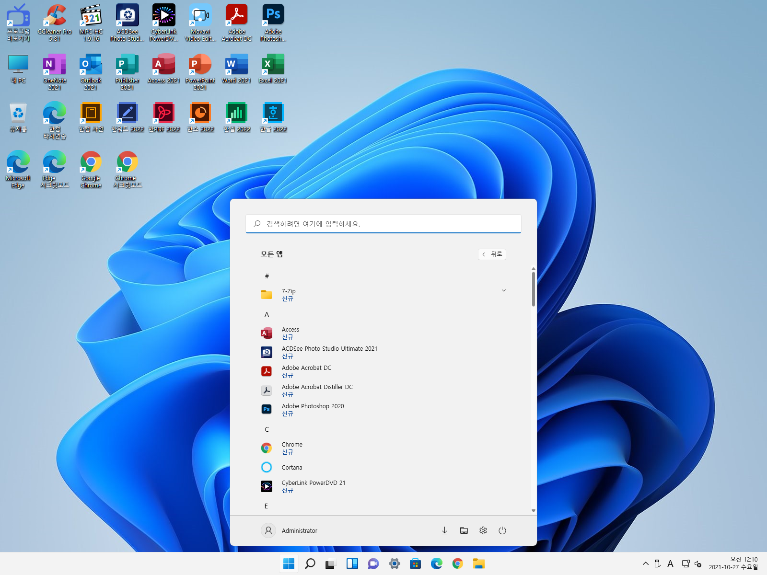Select the 한워드 2022 desktop icon
Viewport: 767px width, 575px height.
pos(127,118)
